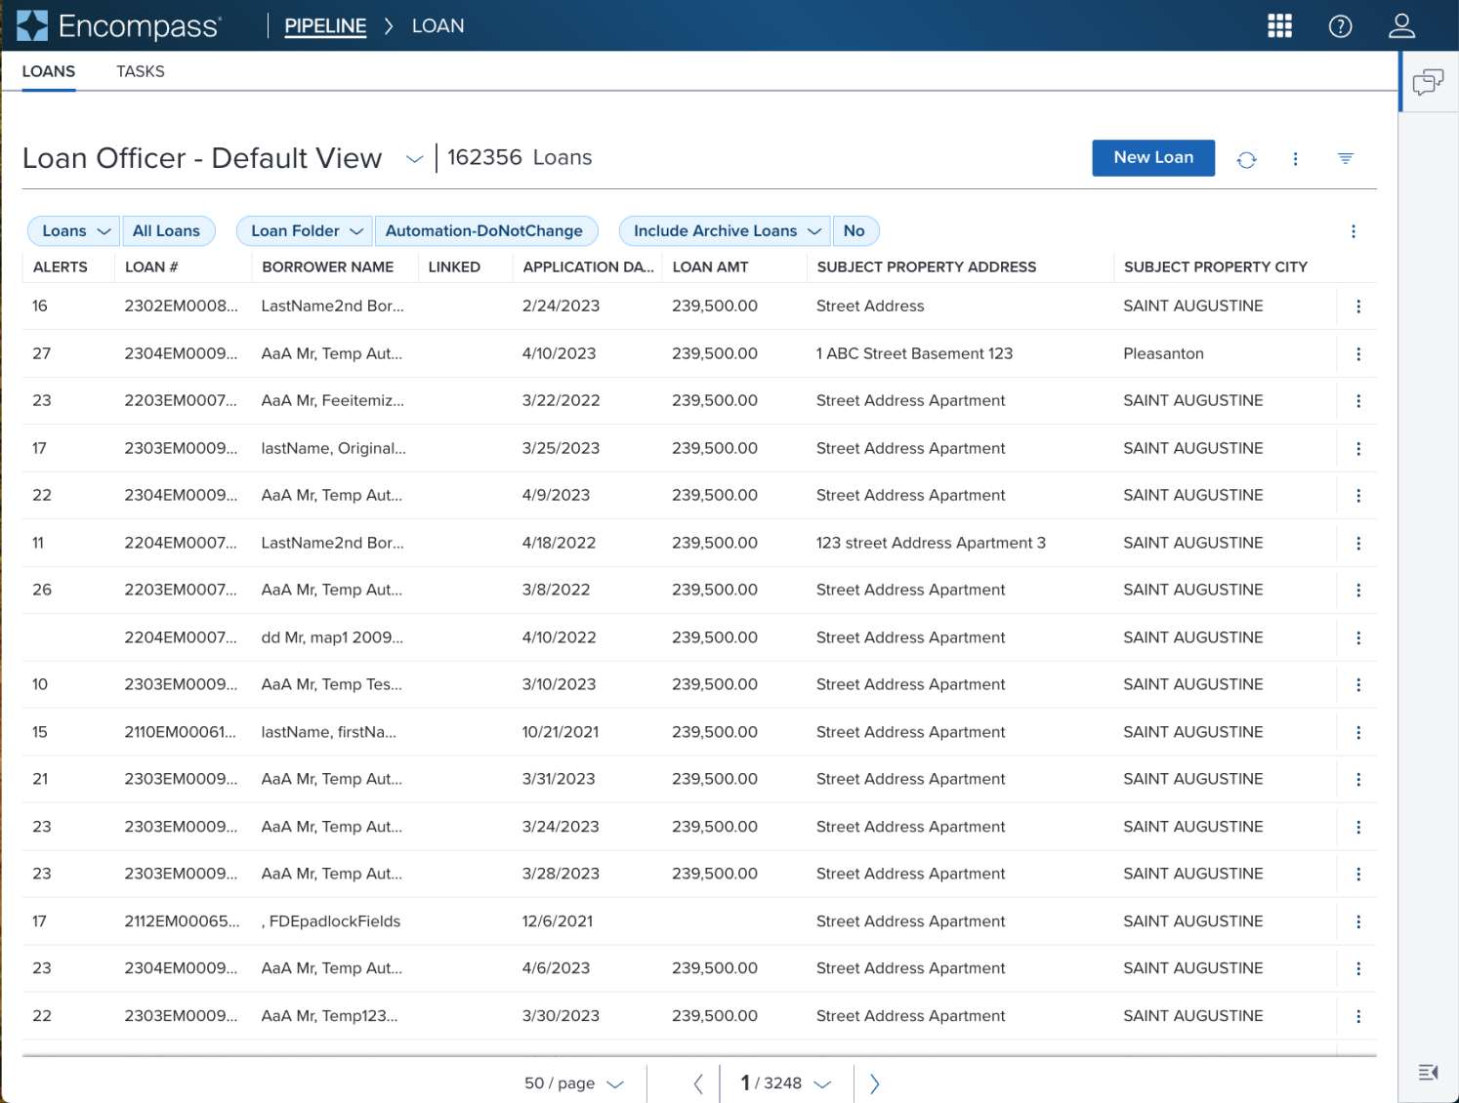Screen dimensions: 1459x1103
Task: Open the chat messages panel icon
Action: [1428, 82]
